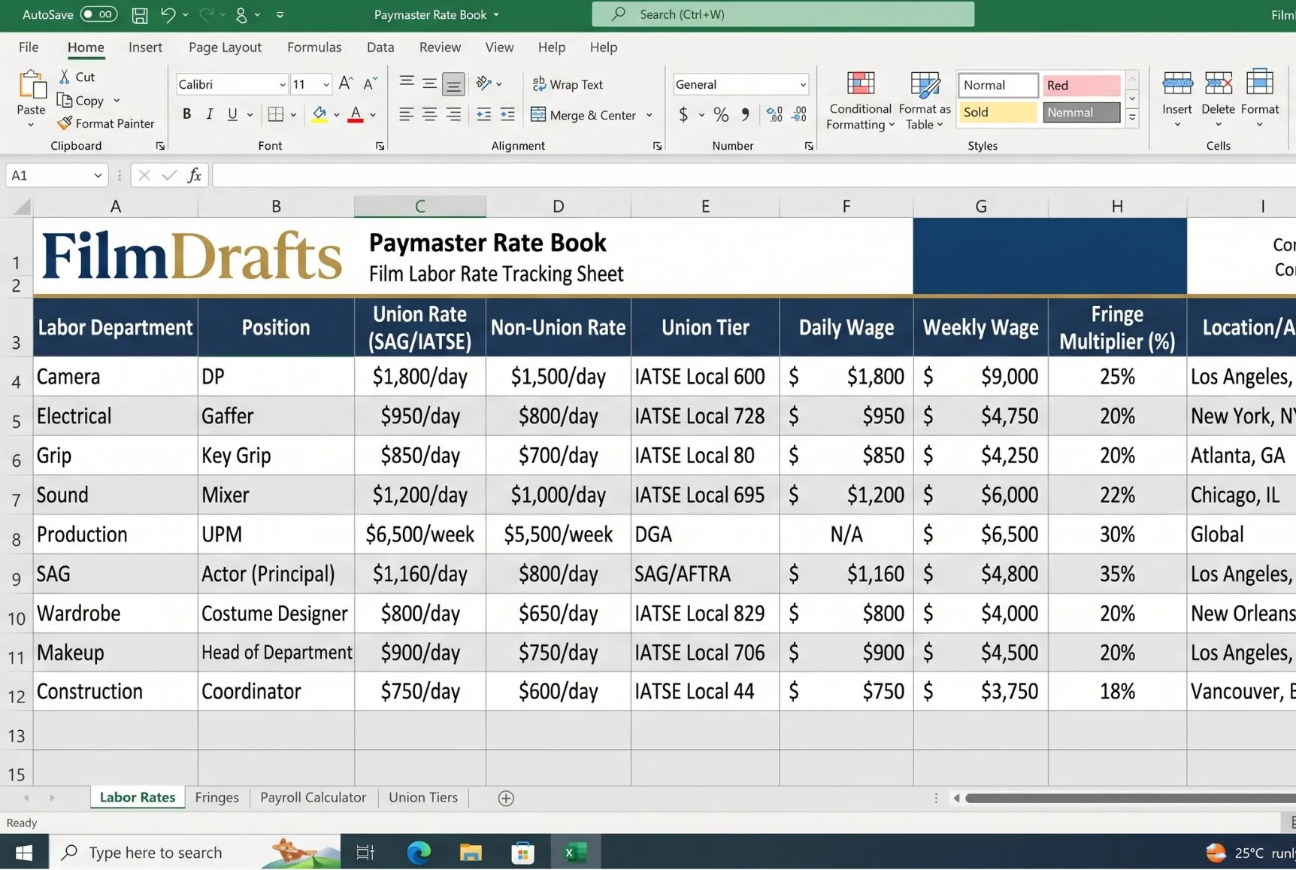The height and width of the screenshot is (870, 1296).
Task: Switch to the Insert ribbon tab
Action: (x=145, y=47)
